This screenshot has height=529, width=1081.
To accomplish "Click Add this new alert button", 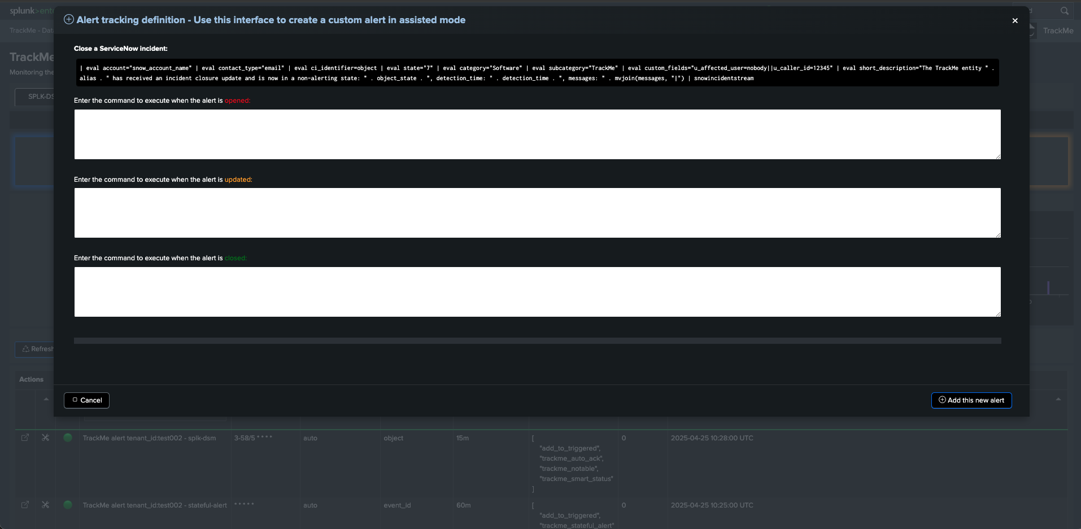I will pyautogui.click(x=971, y=400).
